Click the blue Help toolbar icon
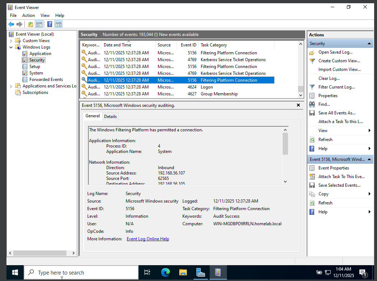Screen dimensions: 377x281 (x=50, y=24)
